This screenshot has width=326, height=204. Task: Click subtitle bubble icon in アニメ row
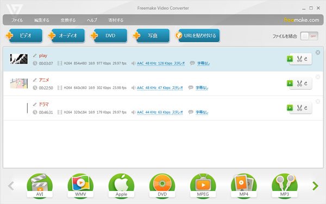pyautogui.click(x=191, y=87)
